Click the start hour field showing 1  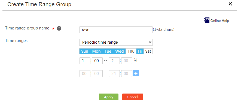85,61
